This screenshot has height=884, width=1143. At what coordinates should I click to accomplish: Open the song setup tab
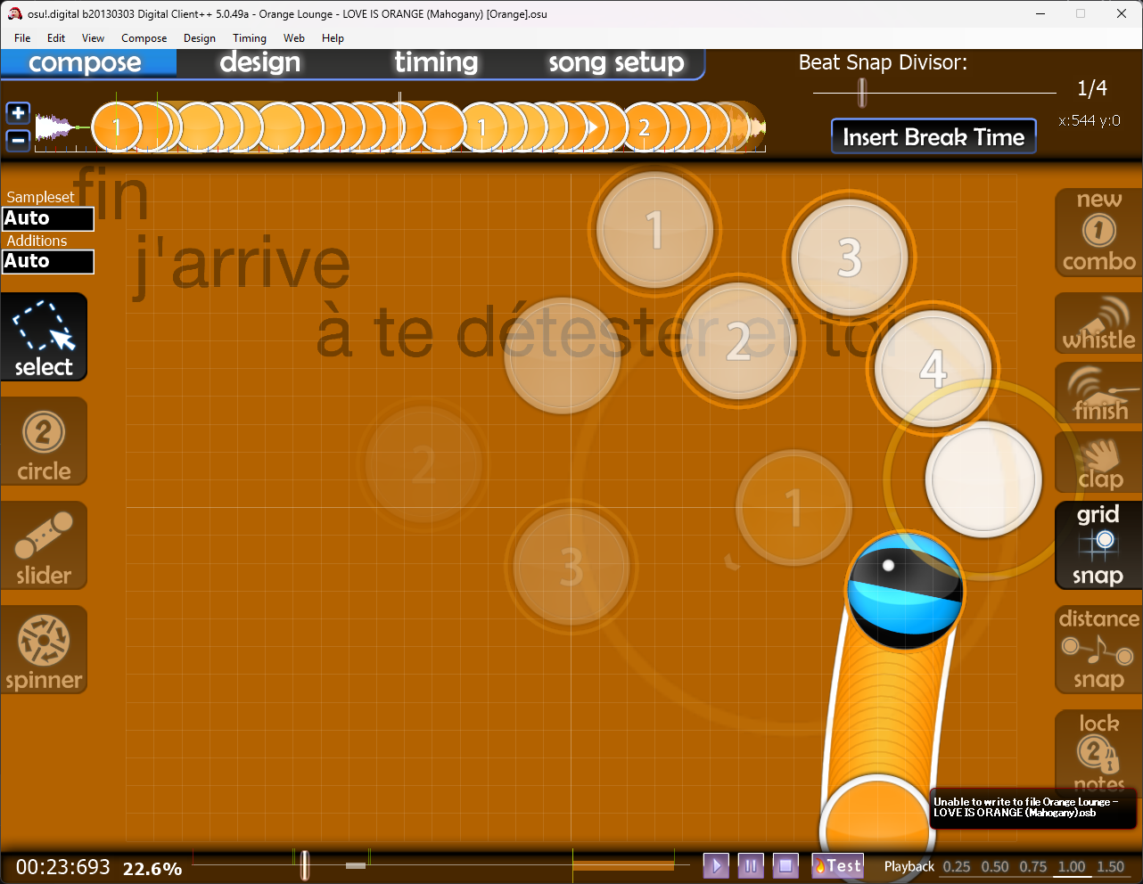coord(616,62)
